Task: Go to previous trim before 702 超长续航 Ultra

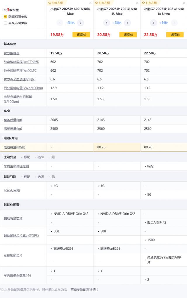Action: 153,23
